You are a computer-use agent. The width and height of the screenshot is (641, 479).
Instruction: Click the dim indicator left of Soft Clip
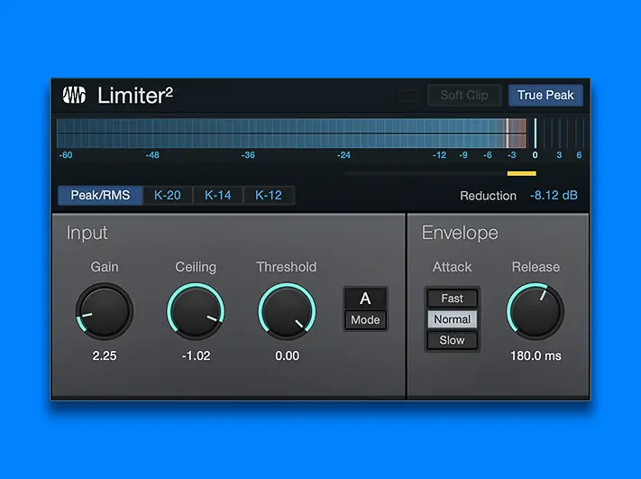[x=408, y=96]
